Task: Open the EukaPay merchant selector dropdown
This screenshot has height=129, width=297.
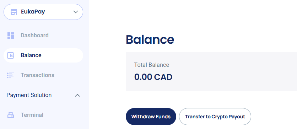Action: coord(43,12)
